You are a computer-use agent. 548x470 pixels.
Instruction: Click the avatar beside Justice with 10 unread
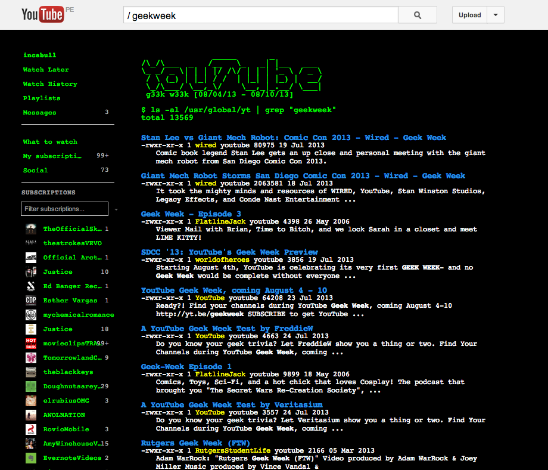31,272
